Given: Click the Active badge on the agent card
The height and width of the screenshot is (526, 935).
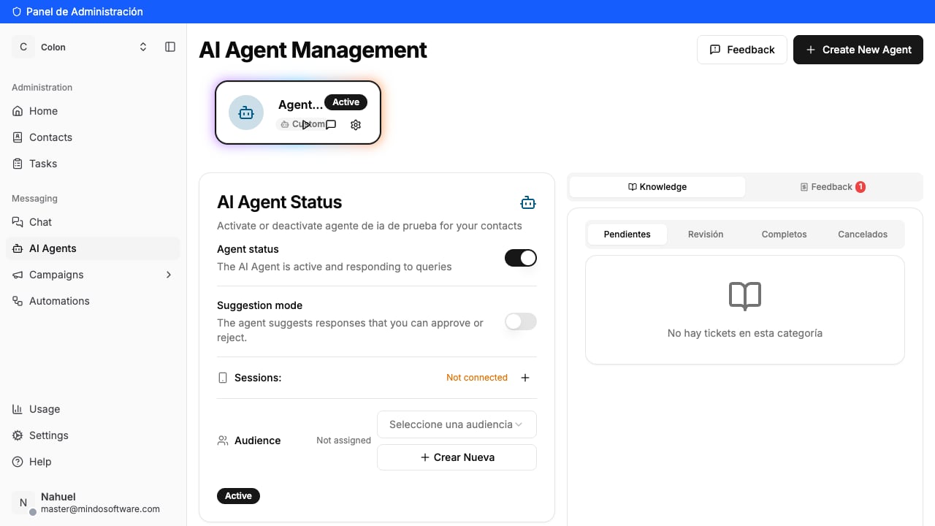Looking at the screenshot, I should pos(346,102).
